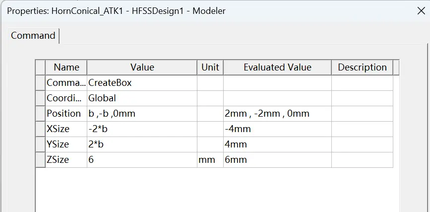Image resolution: width=430 pixels, height=212 pixels.
Task: Open the Coordinate System Global dropdown
Action: [x=142, y=98]
